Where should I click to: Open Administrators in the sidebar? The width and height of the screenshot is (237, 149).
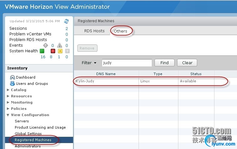click(28, 146)
